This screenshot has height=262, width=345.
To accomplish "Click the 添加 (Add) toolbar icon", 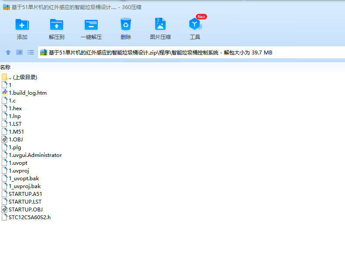I will point(22,24).
